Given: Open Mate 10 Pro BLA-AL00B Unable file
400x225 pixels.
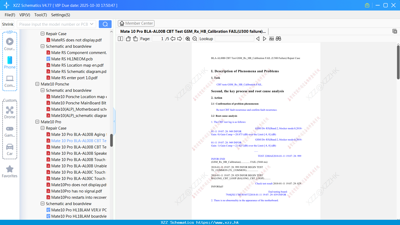Looking at the screenshot, I should click(76, 166).
